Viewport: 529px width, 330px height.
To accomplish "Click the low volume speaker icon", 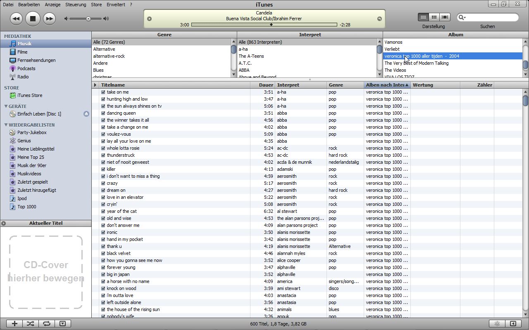I will click(x=66, y=19).
